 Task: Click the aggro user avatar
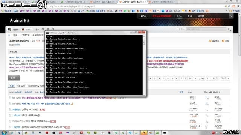(x=9, y=30)
